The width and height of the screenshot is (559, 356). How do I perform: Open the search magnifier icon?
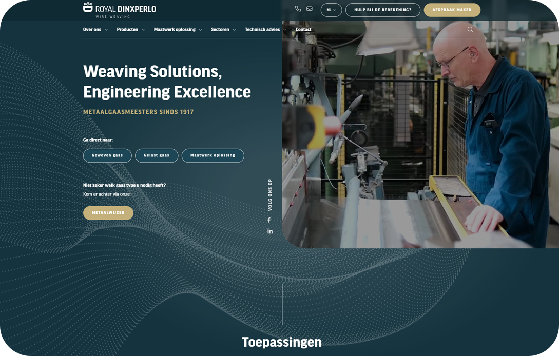[470, 30]
